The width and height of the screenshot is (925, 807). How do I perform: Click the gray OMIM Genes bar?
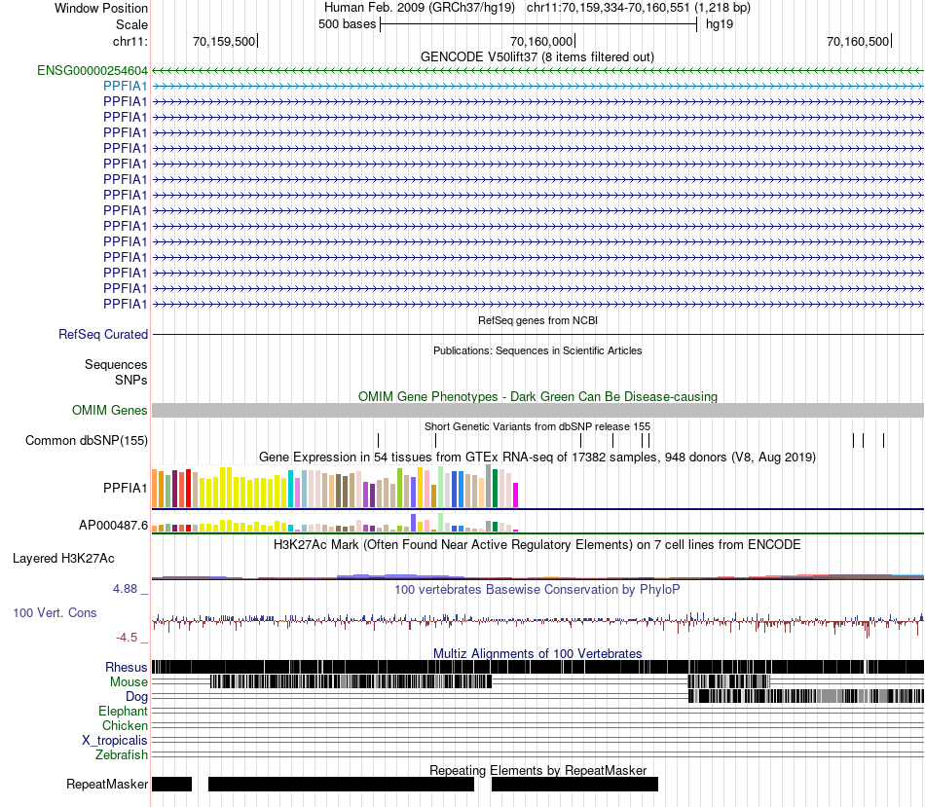click(x=537, y=411)
